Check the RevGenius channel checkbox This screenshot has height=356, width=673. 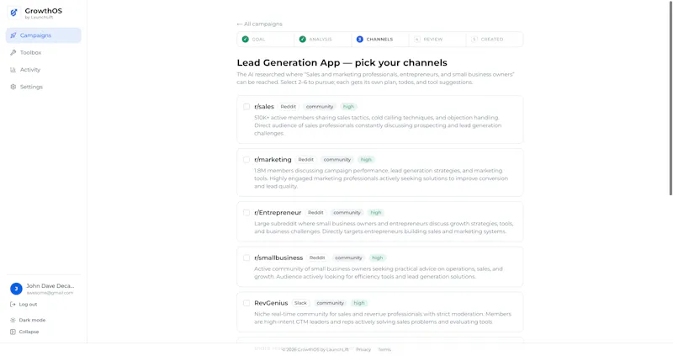coord(246,303)
